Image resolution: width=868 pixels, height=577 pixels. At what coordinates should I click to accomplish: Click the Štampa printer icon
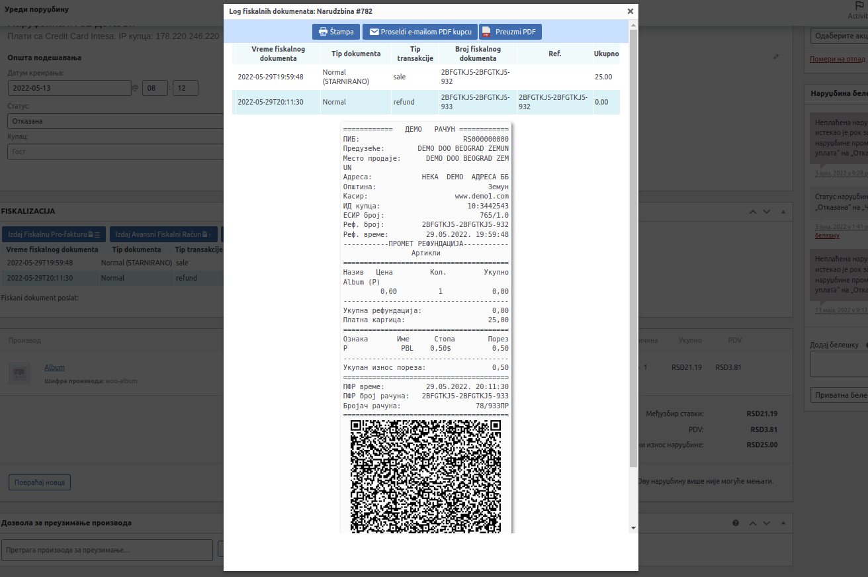pyautogui.click(x=323, y=32)
